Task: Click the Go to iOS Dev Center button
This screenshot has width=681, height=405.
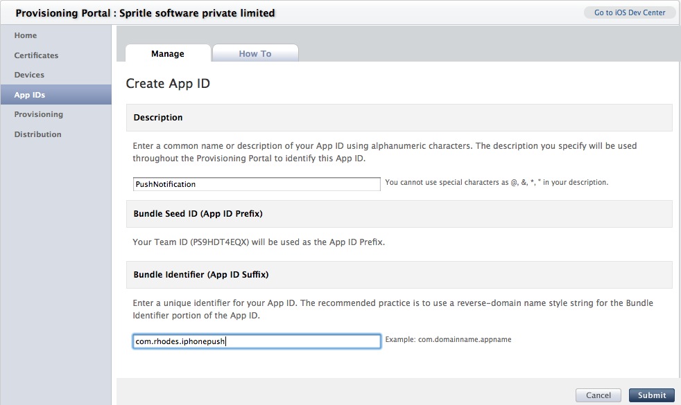Action: tap(629, 12)
